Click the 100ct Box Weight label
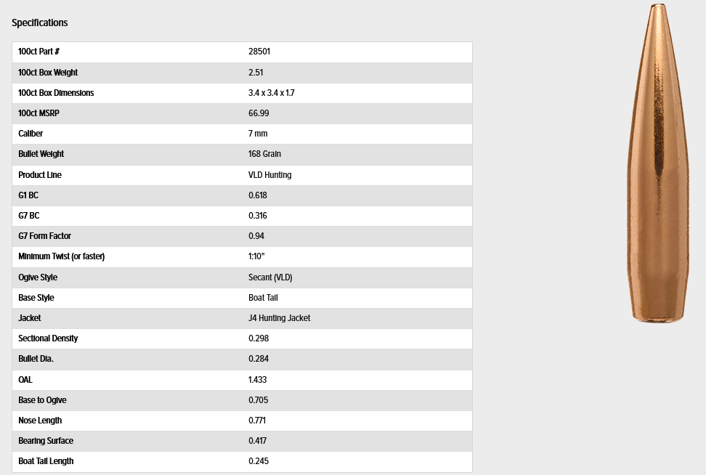Image resolution: width=706 pixels, height=475 pixels. point(48,73)
